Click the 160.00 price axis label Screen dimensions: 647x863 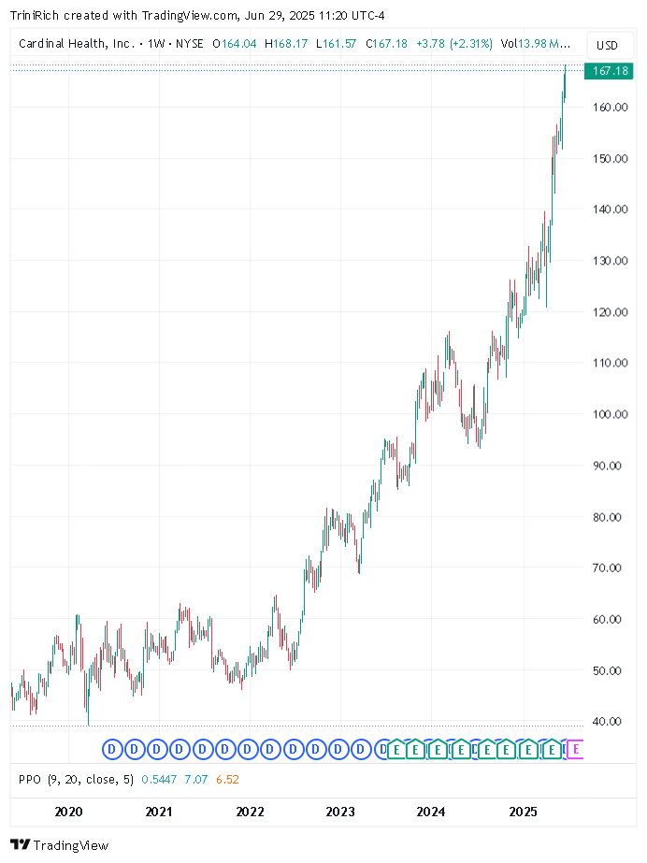[x=611, y=108]
